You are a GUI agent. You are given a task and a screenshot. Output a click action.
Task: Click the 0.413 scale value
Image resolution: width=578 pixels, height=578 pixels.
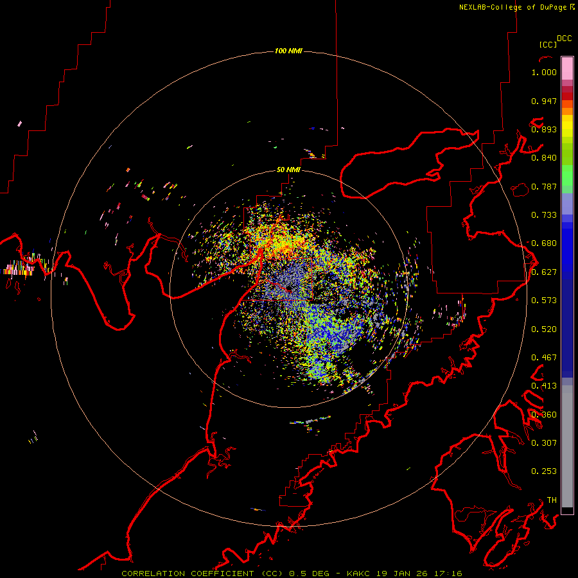(544, 386)
